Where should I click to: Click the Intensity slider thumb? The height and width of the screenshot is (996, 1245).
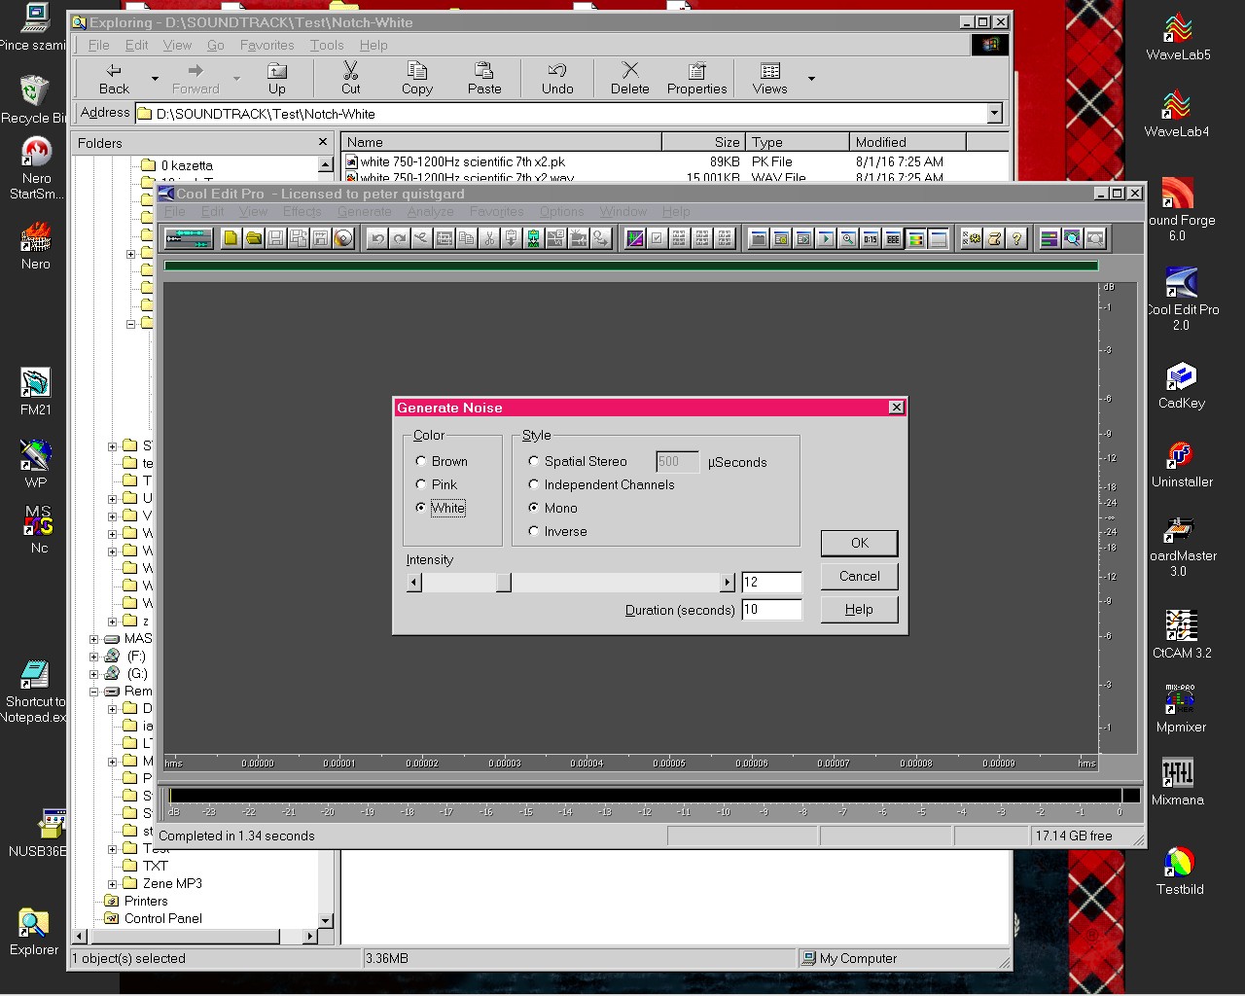tap(503, 582)
